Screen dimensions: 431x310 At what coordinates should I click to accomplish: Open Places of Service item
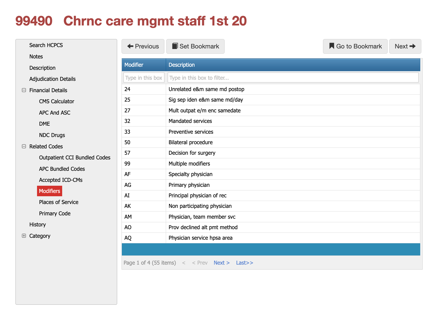[59, 202]
